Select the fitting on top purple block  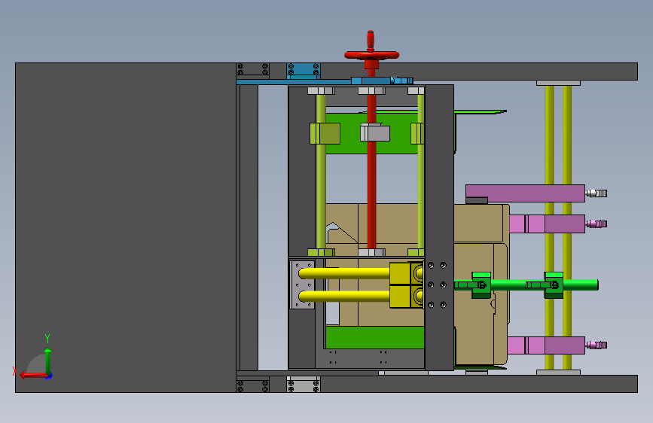(597, 193)
